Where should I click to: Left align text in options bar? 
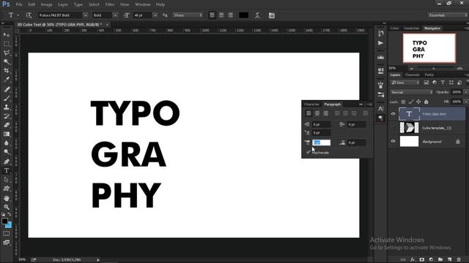pos(212,15)
